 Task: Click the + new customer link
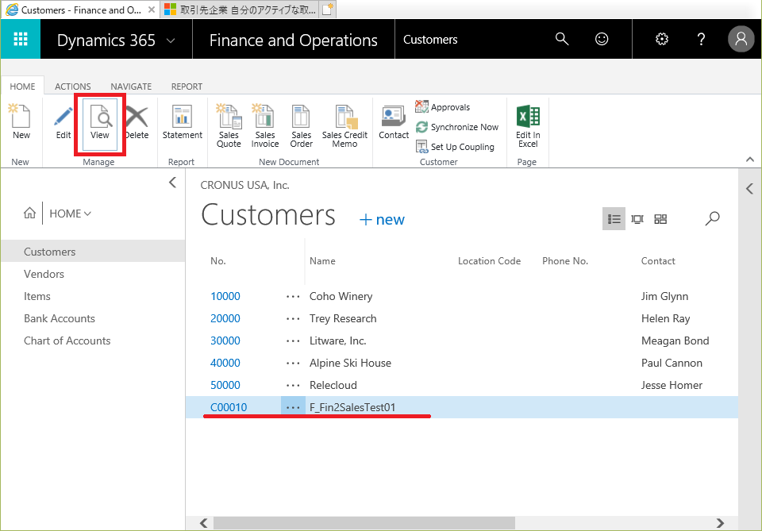382,220
